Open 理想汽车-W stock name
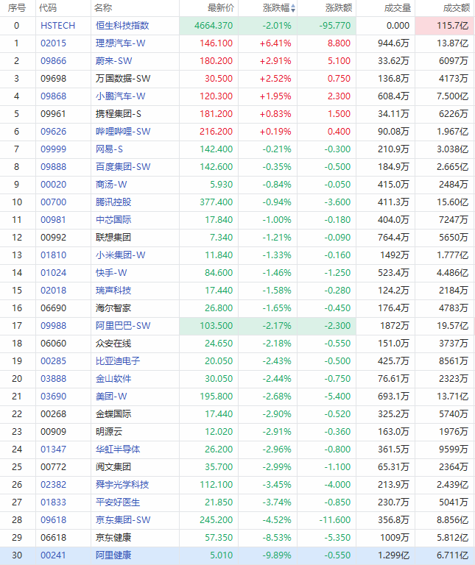 (121, 43)
